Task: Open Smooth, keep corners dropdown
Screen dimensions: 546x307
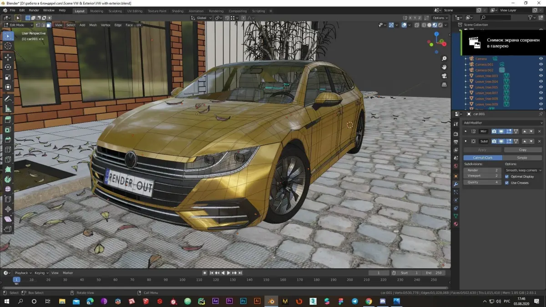Action: pyautogui.click(x=523, y=170)
